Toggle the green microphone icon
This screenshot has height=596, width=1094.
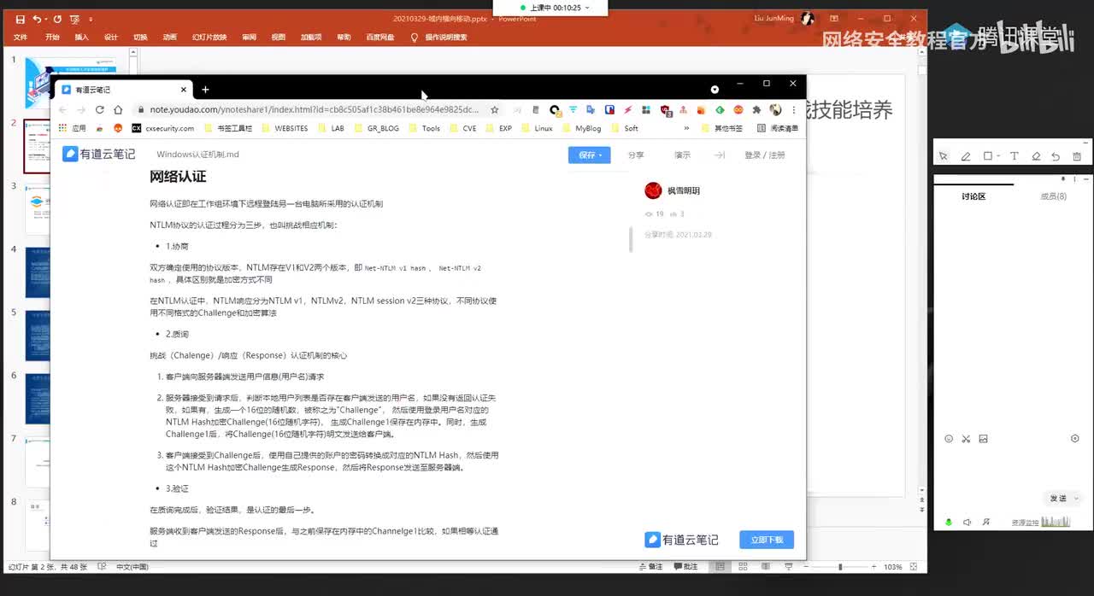949,522
